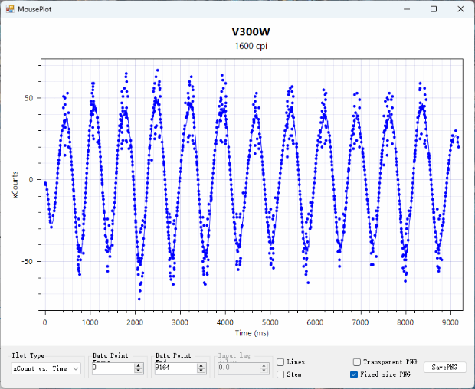Maximize the MousePlot window
Image resolution: width=475 pixels, height=389 pixels.
point(434,9)
